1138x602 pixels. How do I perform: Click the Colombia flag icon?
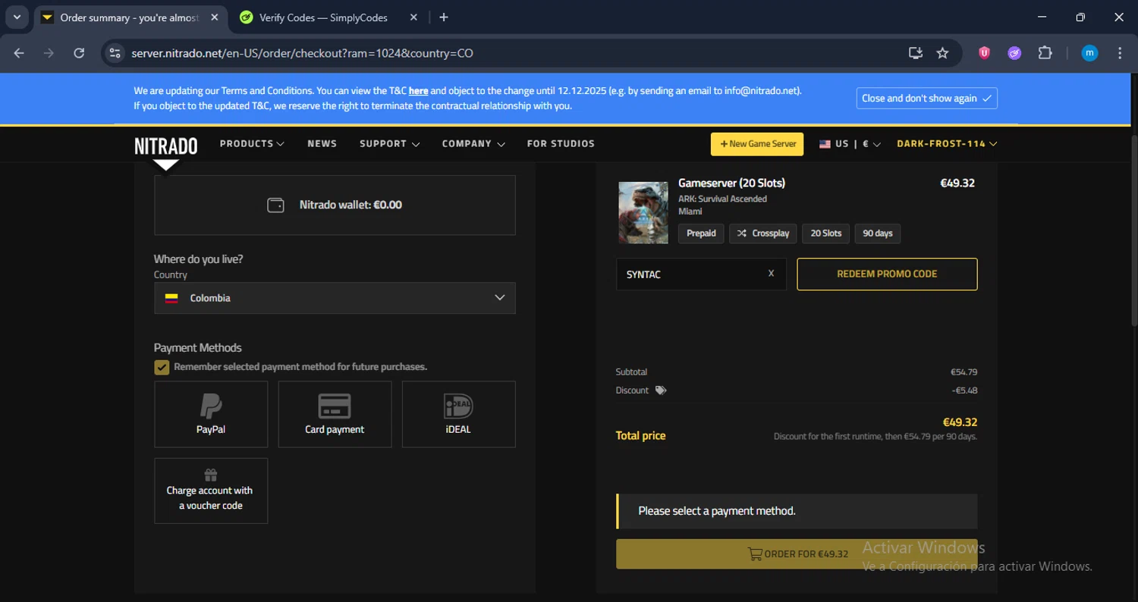(171, 299)
